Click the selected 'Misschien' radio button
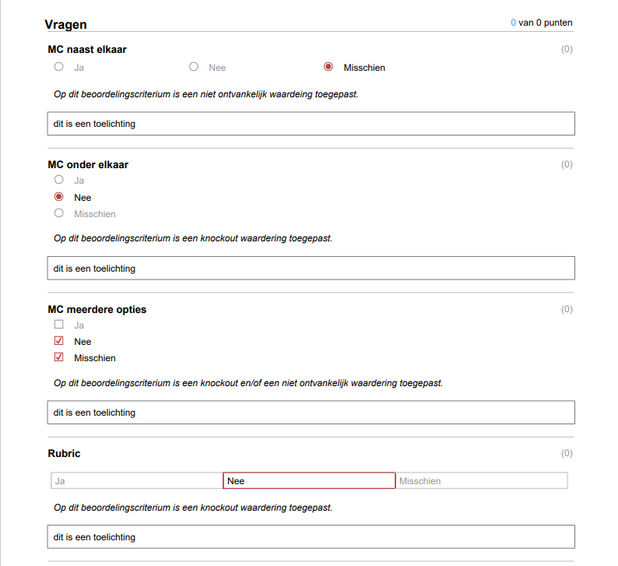 click(328, 67)
